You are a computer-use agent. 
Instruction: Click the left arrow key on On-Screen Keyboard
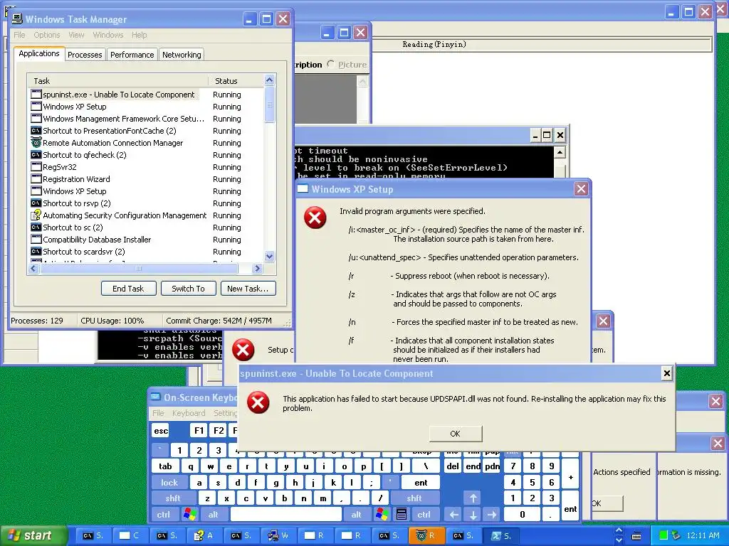click(453, 515)
